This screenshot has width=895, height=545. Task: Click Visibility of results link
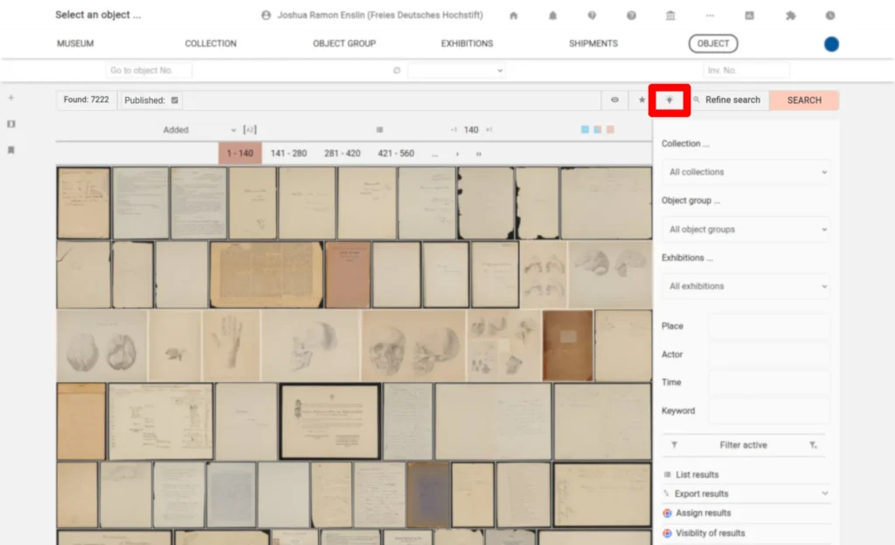710,533
